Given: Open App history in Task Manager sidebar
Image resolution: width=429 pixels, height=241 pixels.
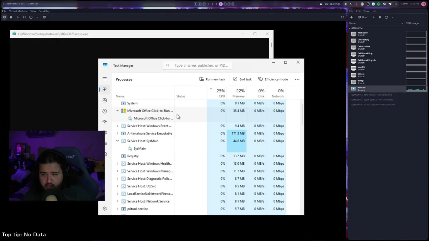Looking at the screenshot, I should point(105,111).
